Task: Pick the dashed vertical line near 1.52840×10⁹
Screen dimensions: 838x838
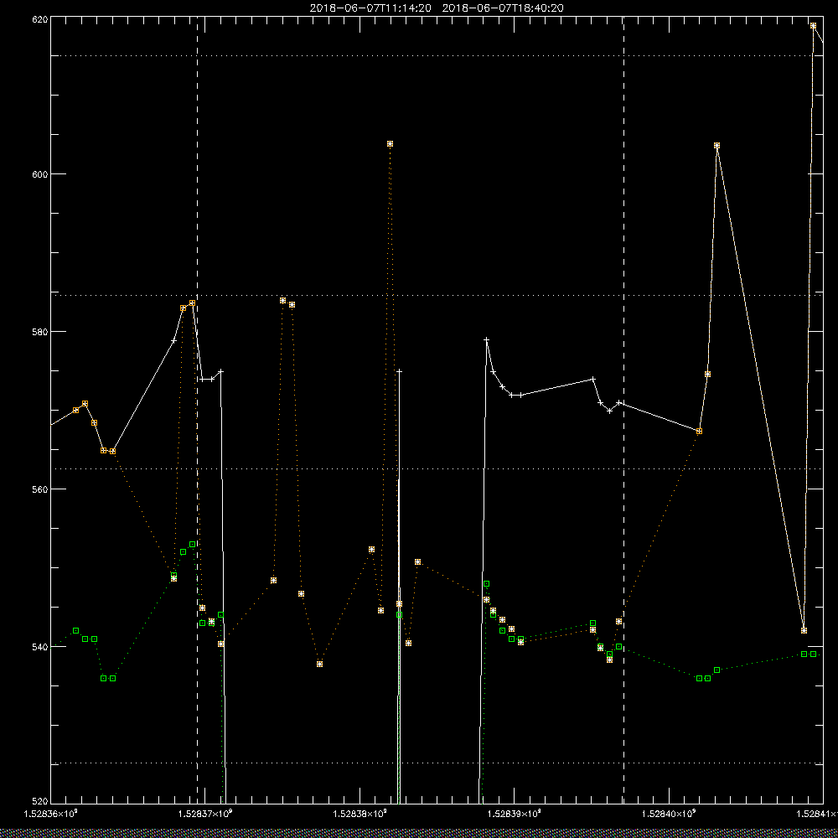Action: click(623, 409)
